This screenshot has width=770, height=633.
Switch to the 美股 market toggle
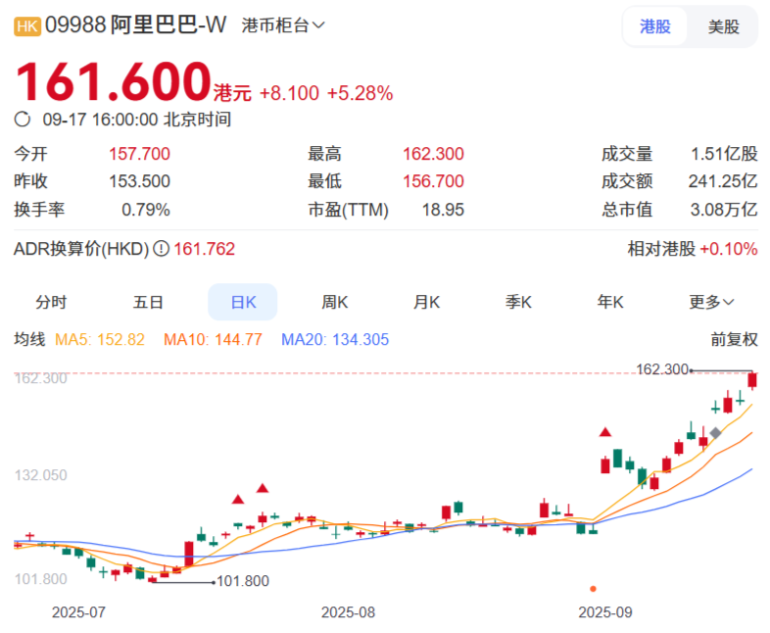point(723,26)
